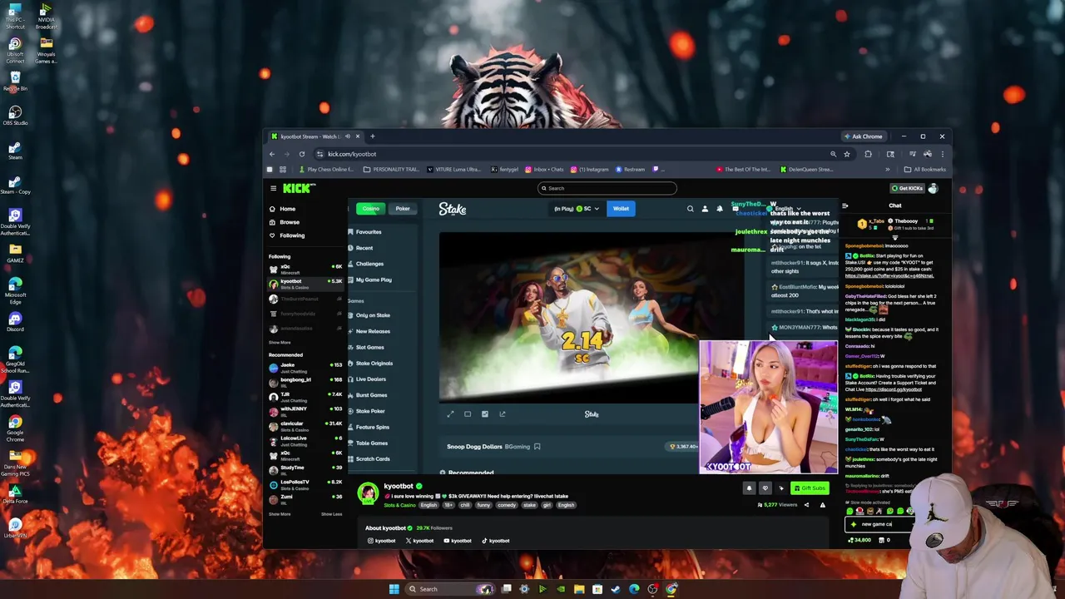
Task: Click the Windows Start button
Action: (x=394, y=589)
